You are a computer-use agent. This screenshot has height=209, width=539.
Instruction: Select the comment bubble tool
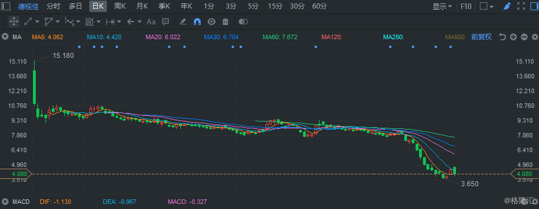[x=165, y=22]
